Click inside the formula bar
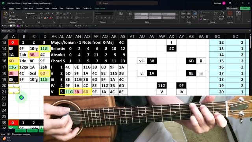The height and width of the screenshot is (142, 252). 138,31
